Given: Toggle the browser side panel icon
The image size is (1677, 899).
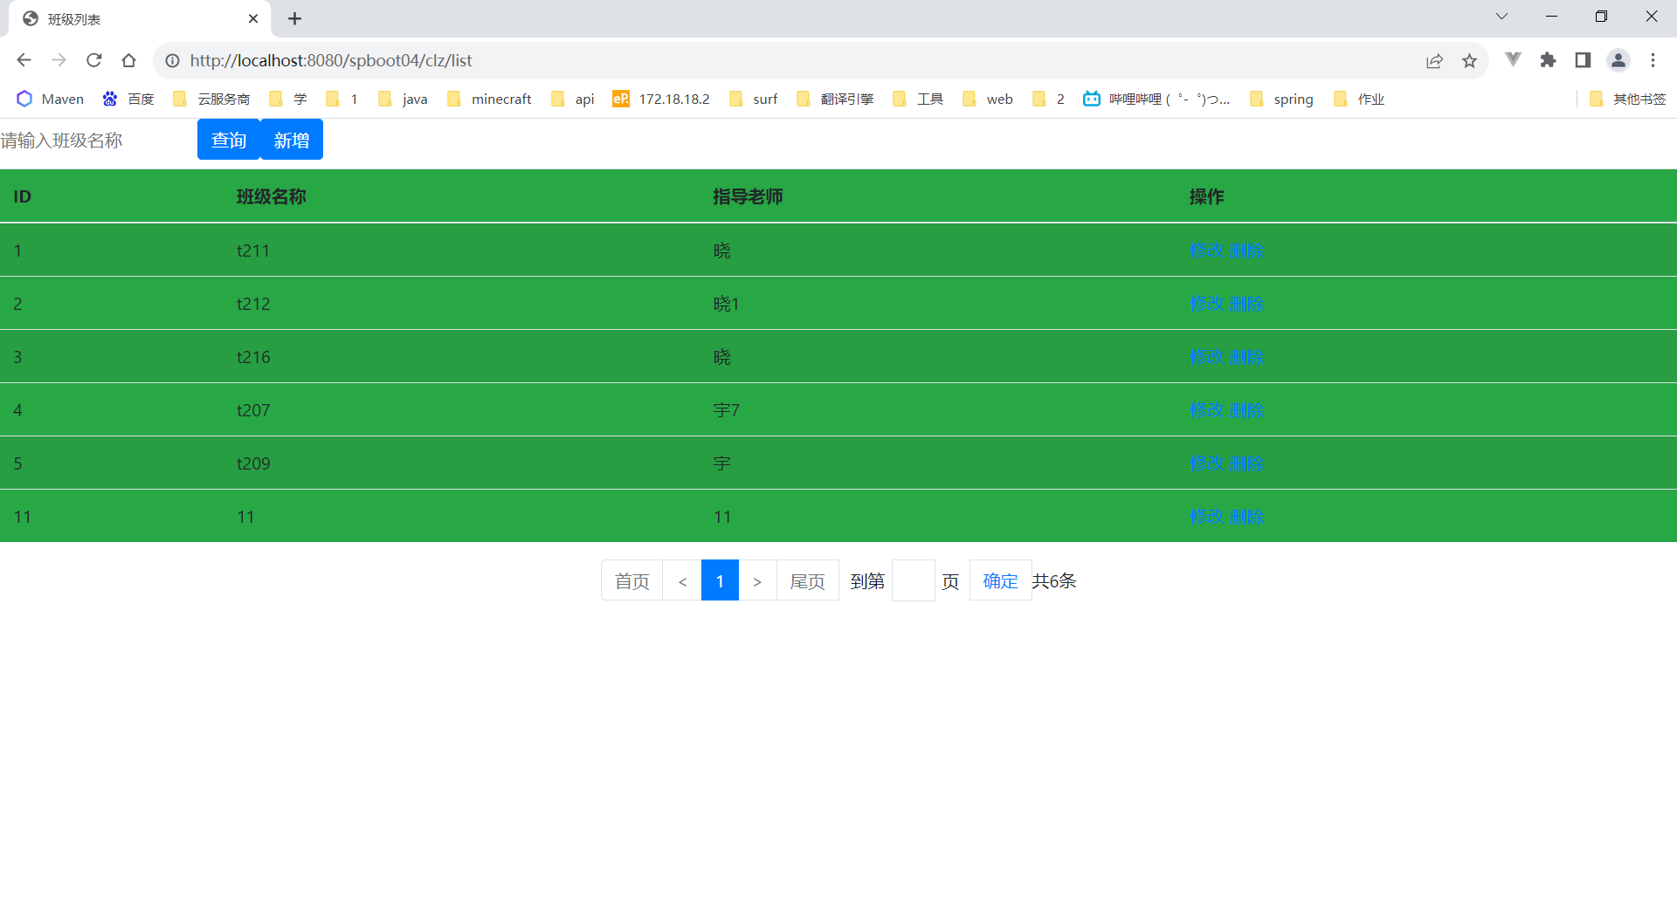Looking at the screenshot, I should click(1583, 59).
